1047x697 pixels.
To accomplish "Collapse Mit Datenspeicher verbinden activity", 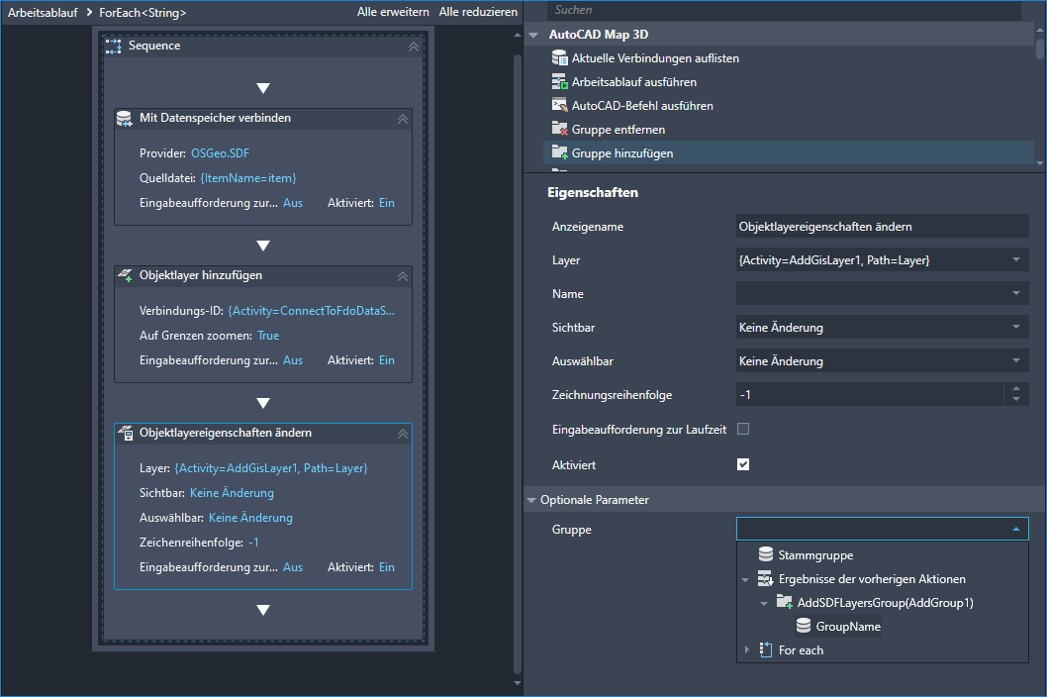I will [402, 119].
